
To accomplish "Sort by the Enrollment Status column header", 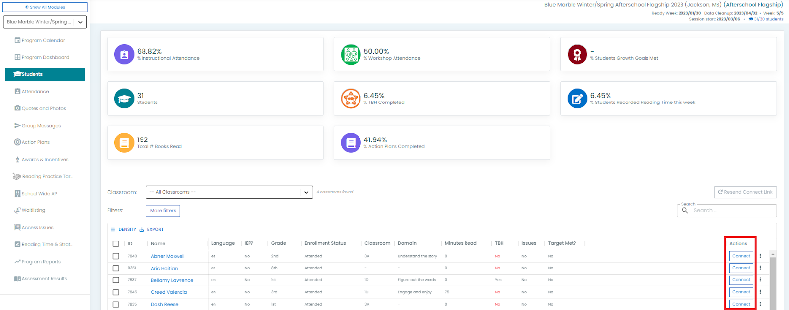I will [x=325, y=243].
